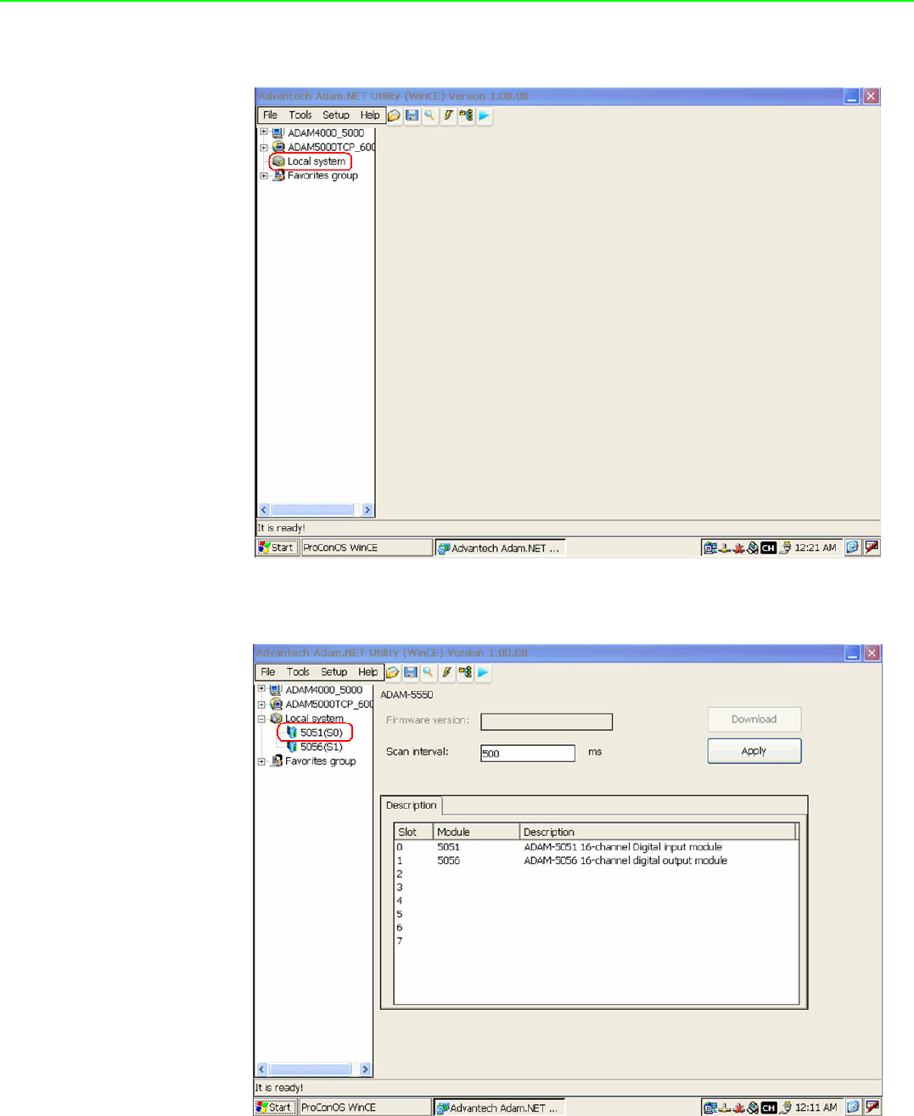Select 5056(S1) module in tree
Screen dimensions: 914x1116
pyautogui.click(x=321, y=747)
